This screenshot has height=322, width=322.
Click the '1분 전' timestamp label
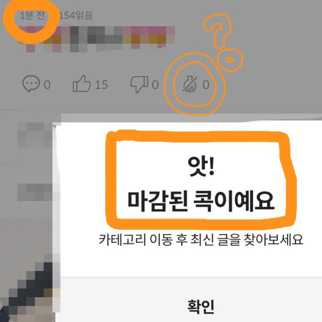pos(32,16)
